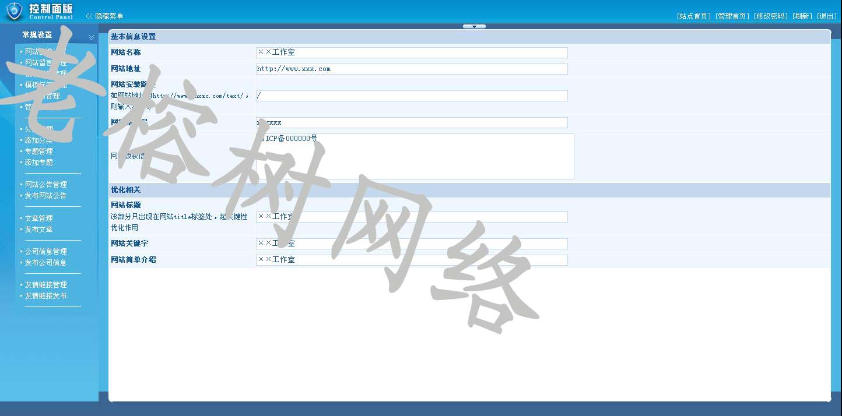Viewport: 842px width, 416px height.
Task: Click the 网站关键字 input field
Action: 412,244
